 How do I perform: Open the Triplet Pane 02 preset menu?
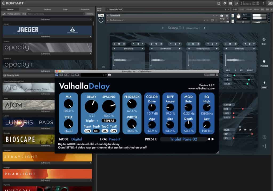click(x=183, y=139)
